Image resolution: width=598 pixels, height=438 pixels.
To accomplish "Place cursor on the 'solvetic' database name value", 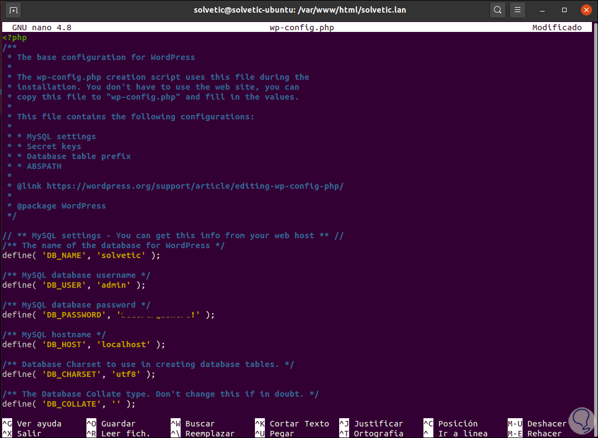I will coord(121,255).
